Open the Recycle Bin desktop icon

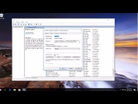pos(2,16)
